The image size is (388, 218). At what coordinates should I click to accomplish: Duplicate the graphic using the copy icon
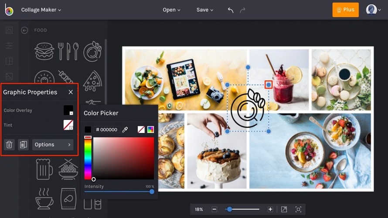pyautogui.click(x=23, y=145)
